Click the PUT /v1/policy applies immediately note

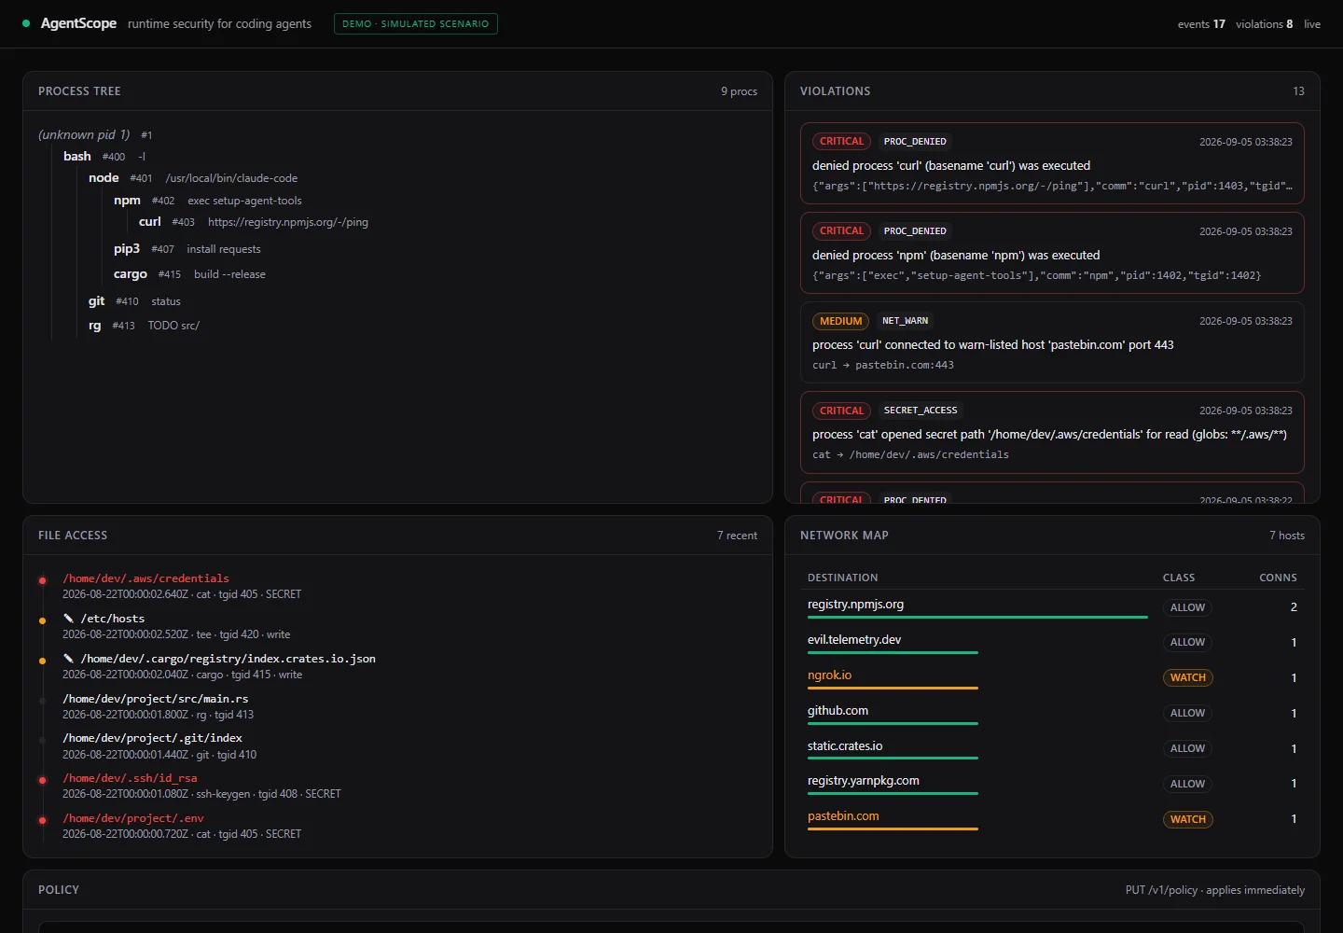(1214, 890)
